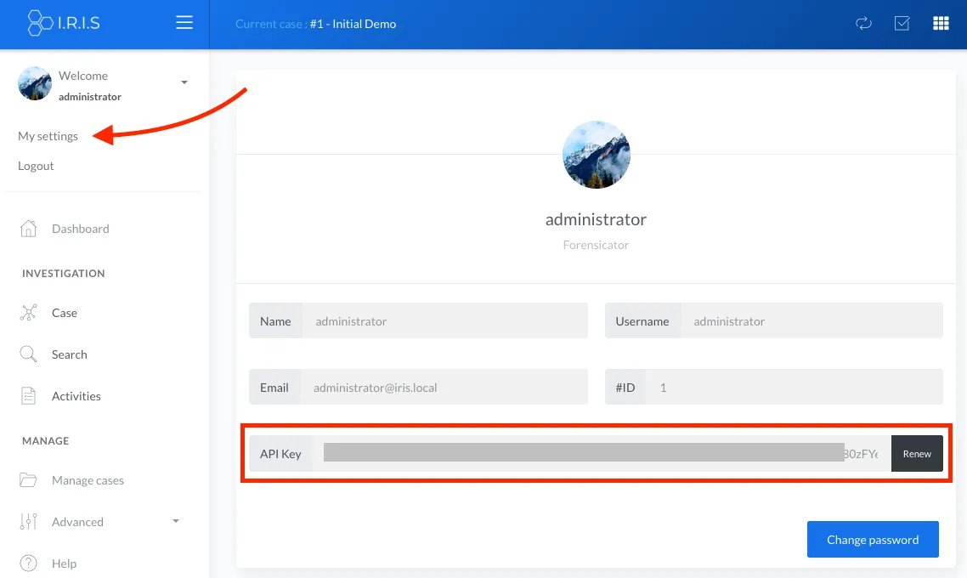Expand the Advanced submenu arrow
This screenshot has height=578, width=967.
click(x=176, y=521)
